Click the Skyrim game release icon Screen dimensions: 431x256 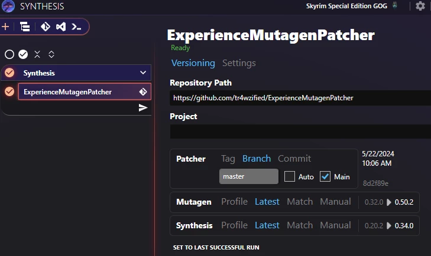[395, 5]
